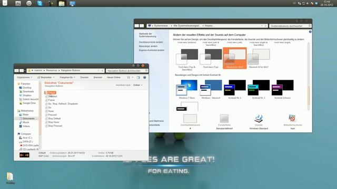Image resolution: width=337 pixels, height=189 pixels.
Task: Select the Kontrast Nr. 1 theme
Action: [235, 89]
